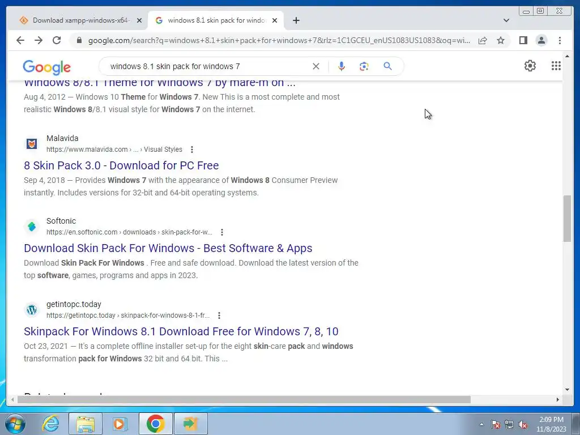This screenshot has width=580, height=435.
Task: Click the vertical scrollbar thumb
Action: click(x=567, y=219)
